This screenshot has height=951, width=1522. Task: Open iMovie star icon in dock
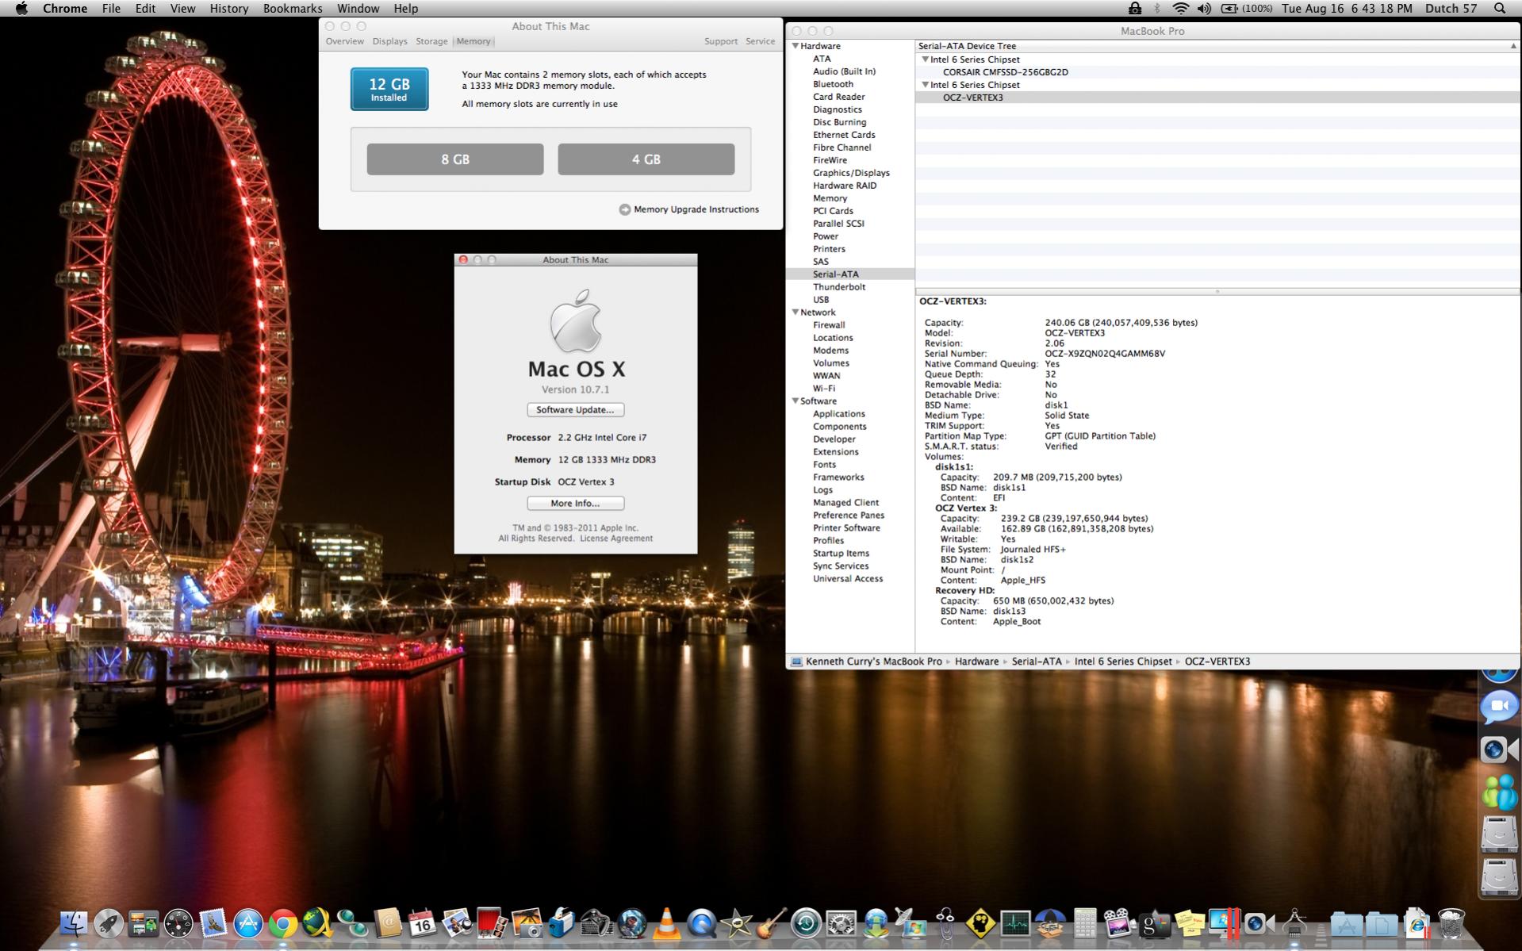[736, 924]
